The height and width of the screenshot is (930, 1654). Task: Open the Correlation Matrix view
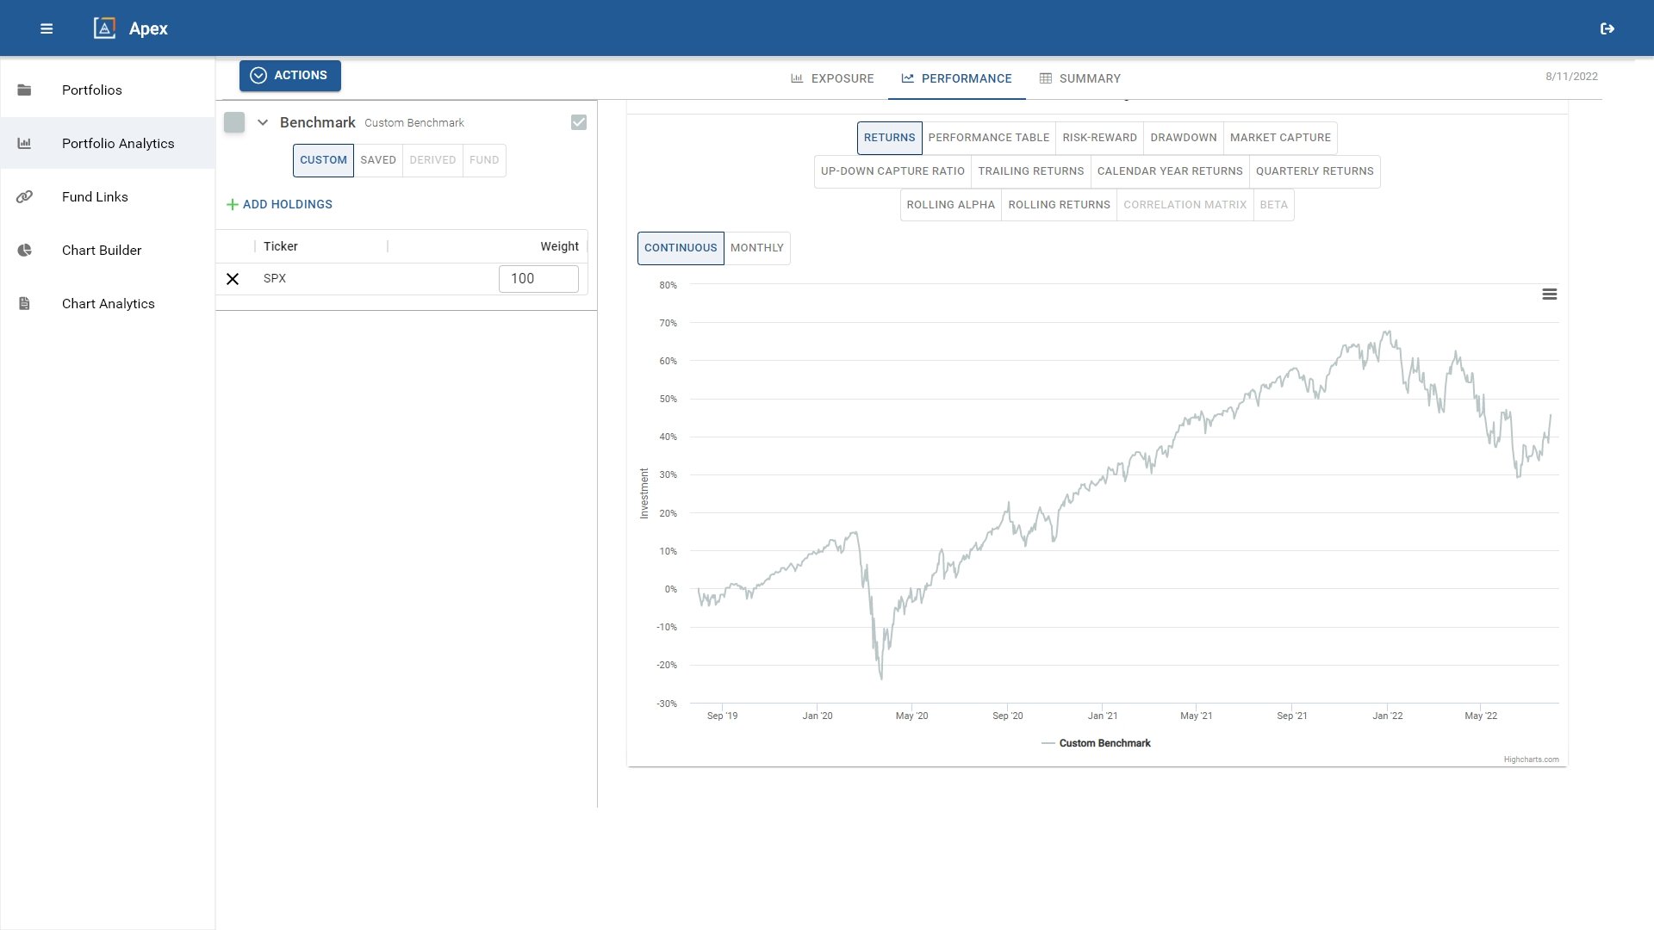1185,205
